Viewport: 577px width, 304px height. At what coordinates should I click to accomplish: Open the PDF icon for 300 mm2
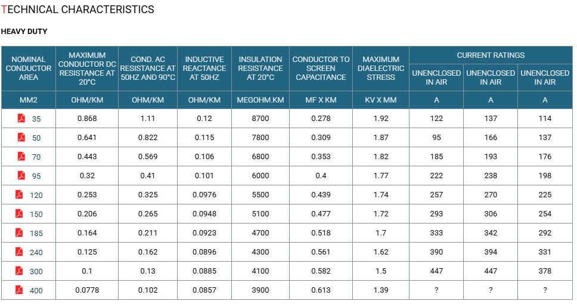19,271
